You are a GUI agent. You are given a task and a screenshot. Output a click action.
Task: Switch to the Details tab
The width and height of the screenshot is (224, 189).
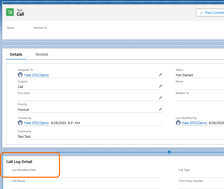coord(16,54)
